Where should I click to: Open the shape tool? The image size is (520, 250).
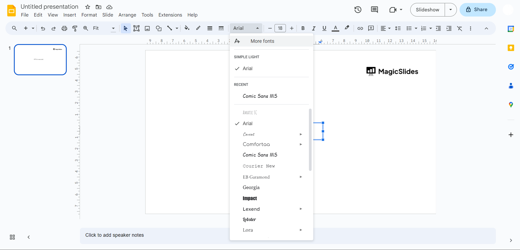159,28
